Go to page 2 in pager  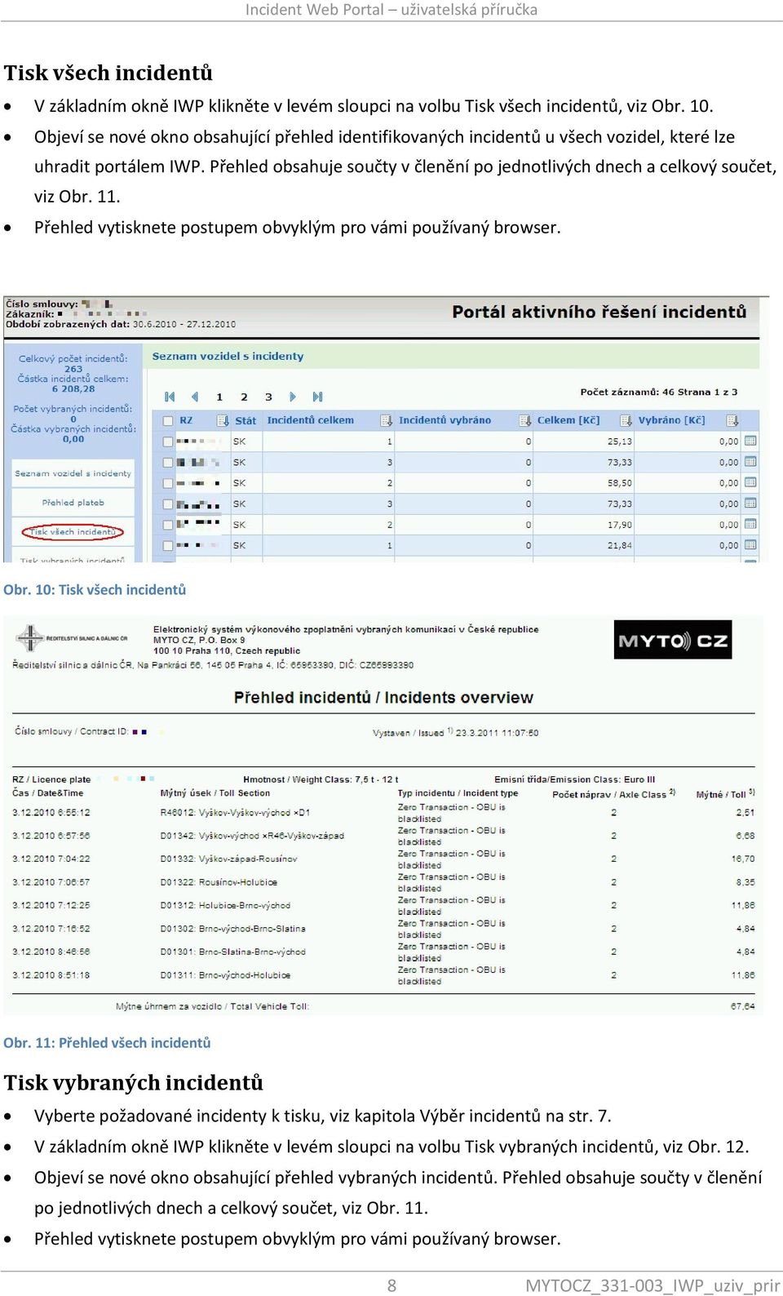[x=244, y=397]
